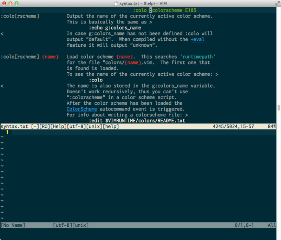Click the 'is found is loaded.' line

[92, 68]
